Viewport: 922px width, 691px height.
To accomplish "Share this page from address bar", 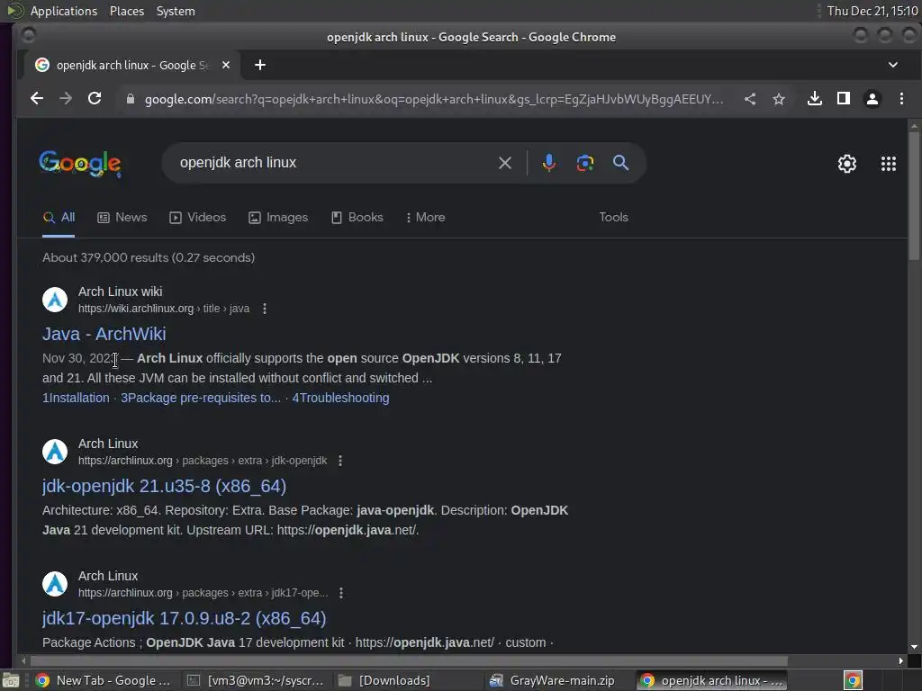I will click(x=750, y=99).
